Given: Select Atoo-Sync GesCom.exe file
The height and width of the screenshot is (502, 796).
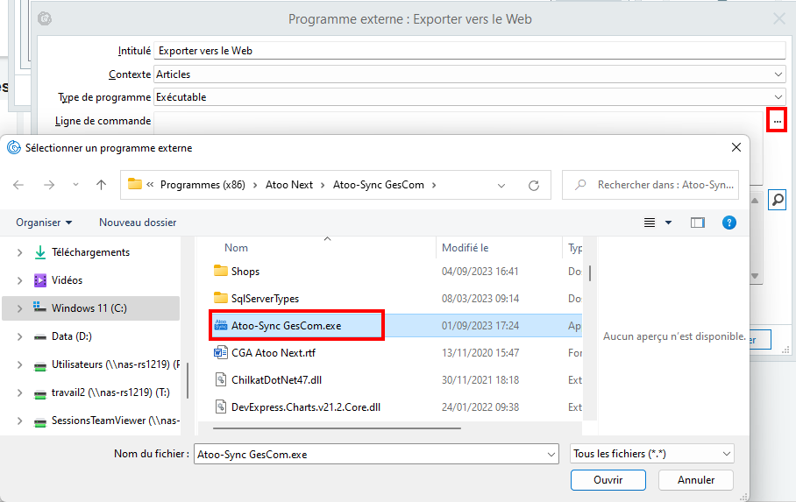Looking at the screenshot, I should click(x=287, y=326).
